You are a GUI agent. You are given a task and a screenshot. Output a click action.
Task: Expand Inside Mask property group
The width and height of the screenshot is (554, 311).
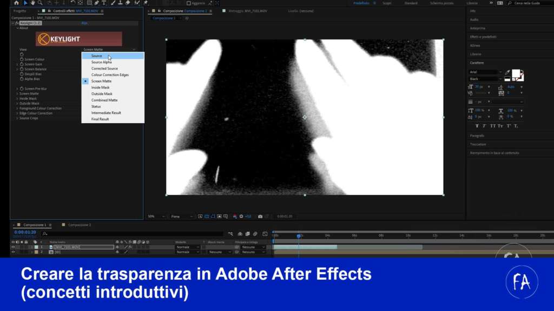(17, 99)
